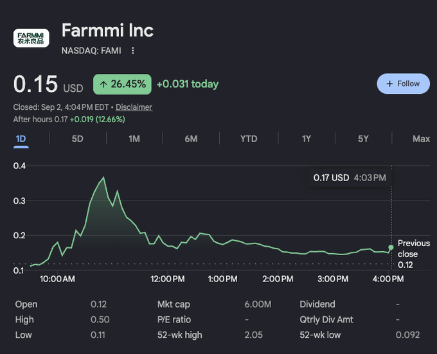Click the Low value 0.11

pyautogui.click(x=98, y=335)
